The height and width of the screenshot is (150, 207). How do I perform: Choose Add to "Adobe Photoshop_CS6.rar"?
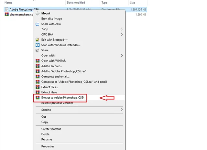(x=64, y=71)
